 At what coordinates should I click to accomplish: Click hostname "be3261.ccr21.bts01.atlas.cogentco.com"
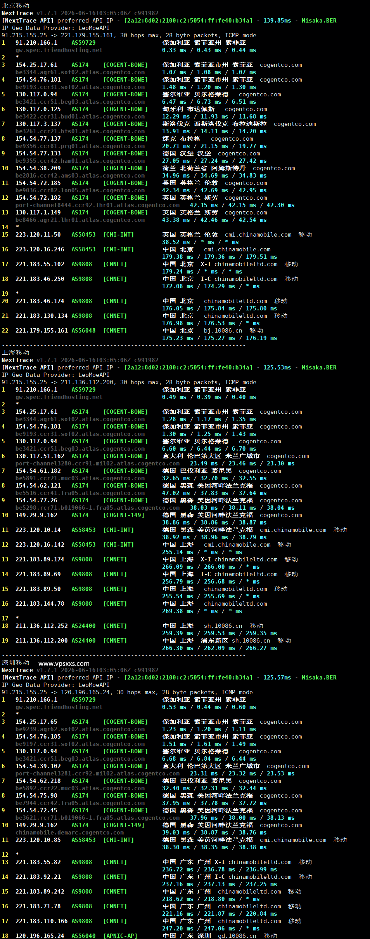pyautogui.click(x=80, y=131)
